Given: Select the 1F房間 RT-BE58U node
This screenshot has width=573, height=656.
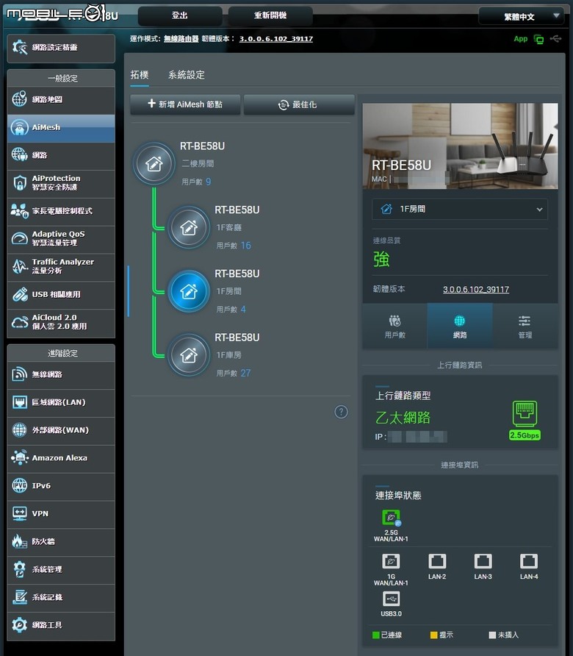Looking at the screenshot, I should pyautogui.click(x=189, y=291).
